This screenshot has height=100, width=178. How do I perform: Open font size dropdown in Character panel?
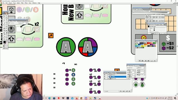(135, 70)
